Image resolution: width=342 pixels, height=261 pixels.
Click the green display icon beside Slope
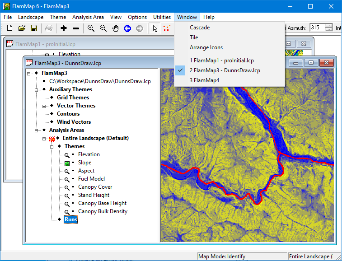67,163
